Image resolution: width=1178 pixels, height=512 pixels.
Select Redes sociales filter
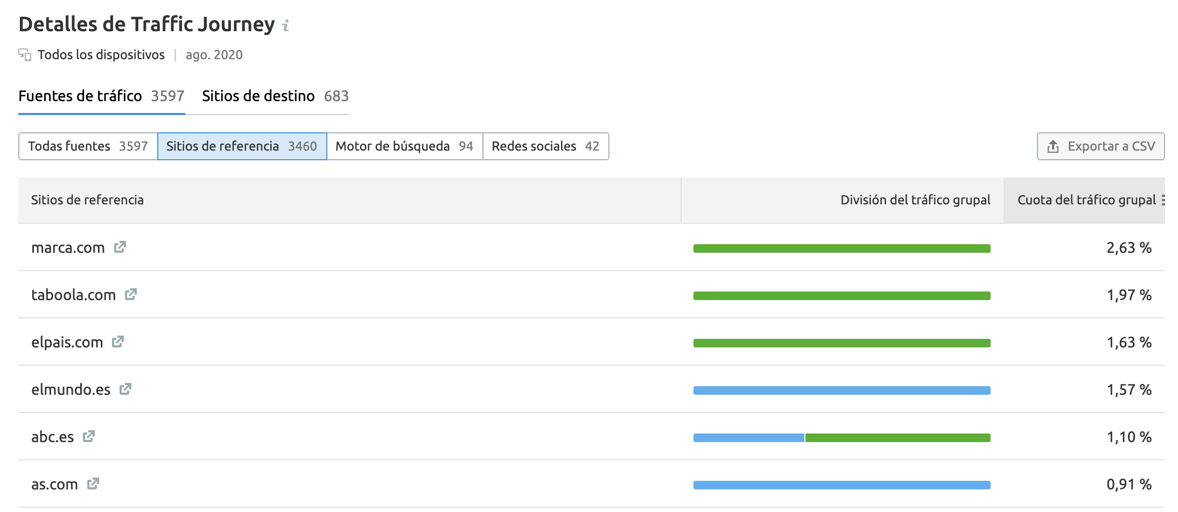(545, 146)
